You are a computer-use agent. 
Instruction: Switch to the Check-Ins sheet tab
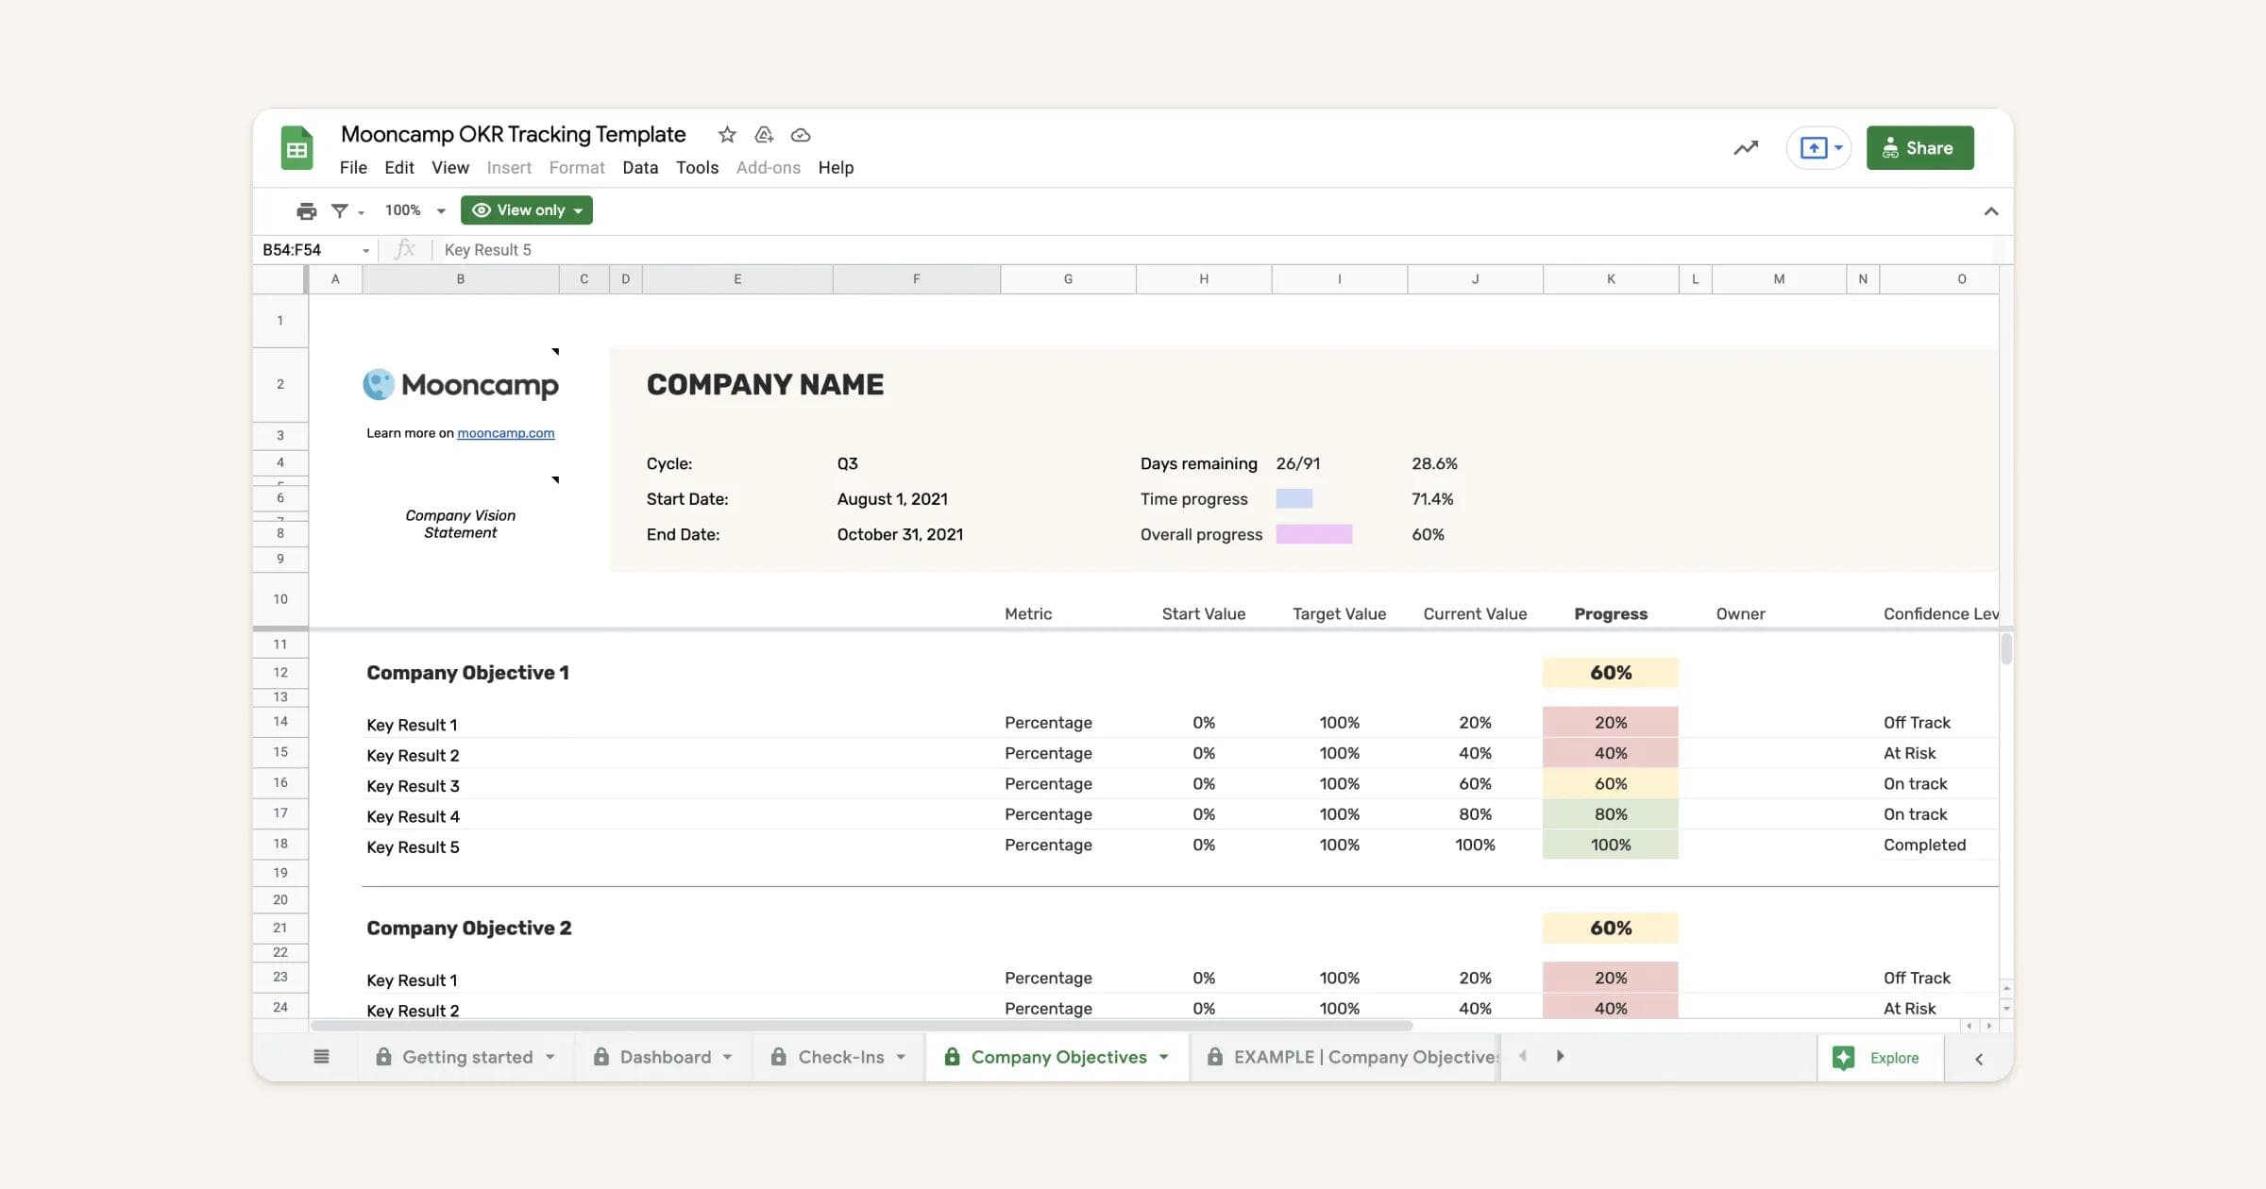(840, 1057)
